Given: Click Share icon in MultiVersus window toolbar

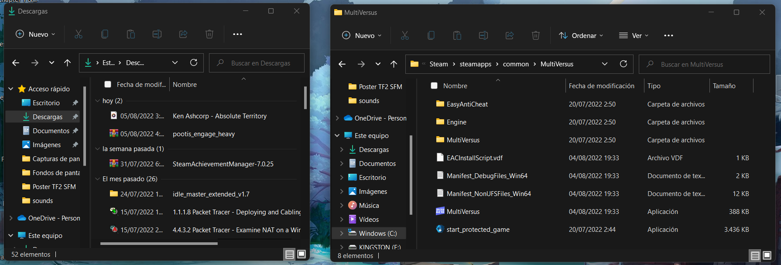Looking at the screenshot, I should 510,35.
